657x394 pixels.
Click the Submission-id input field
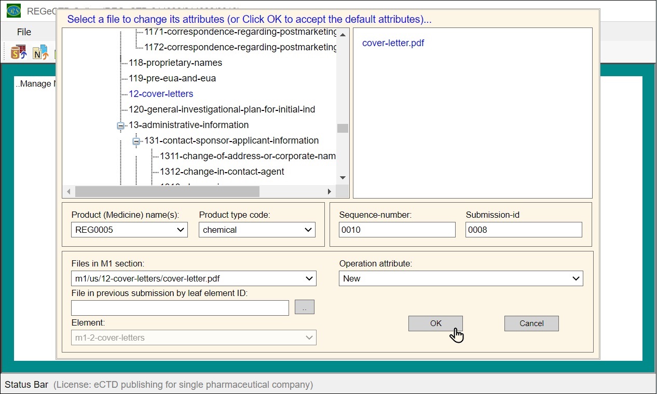coord(524,230)
